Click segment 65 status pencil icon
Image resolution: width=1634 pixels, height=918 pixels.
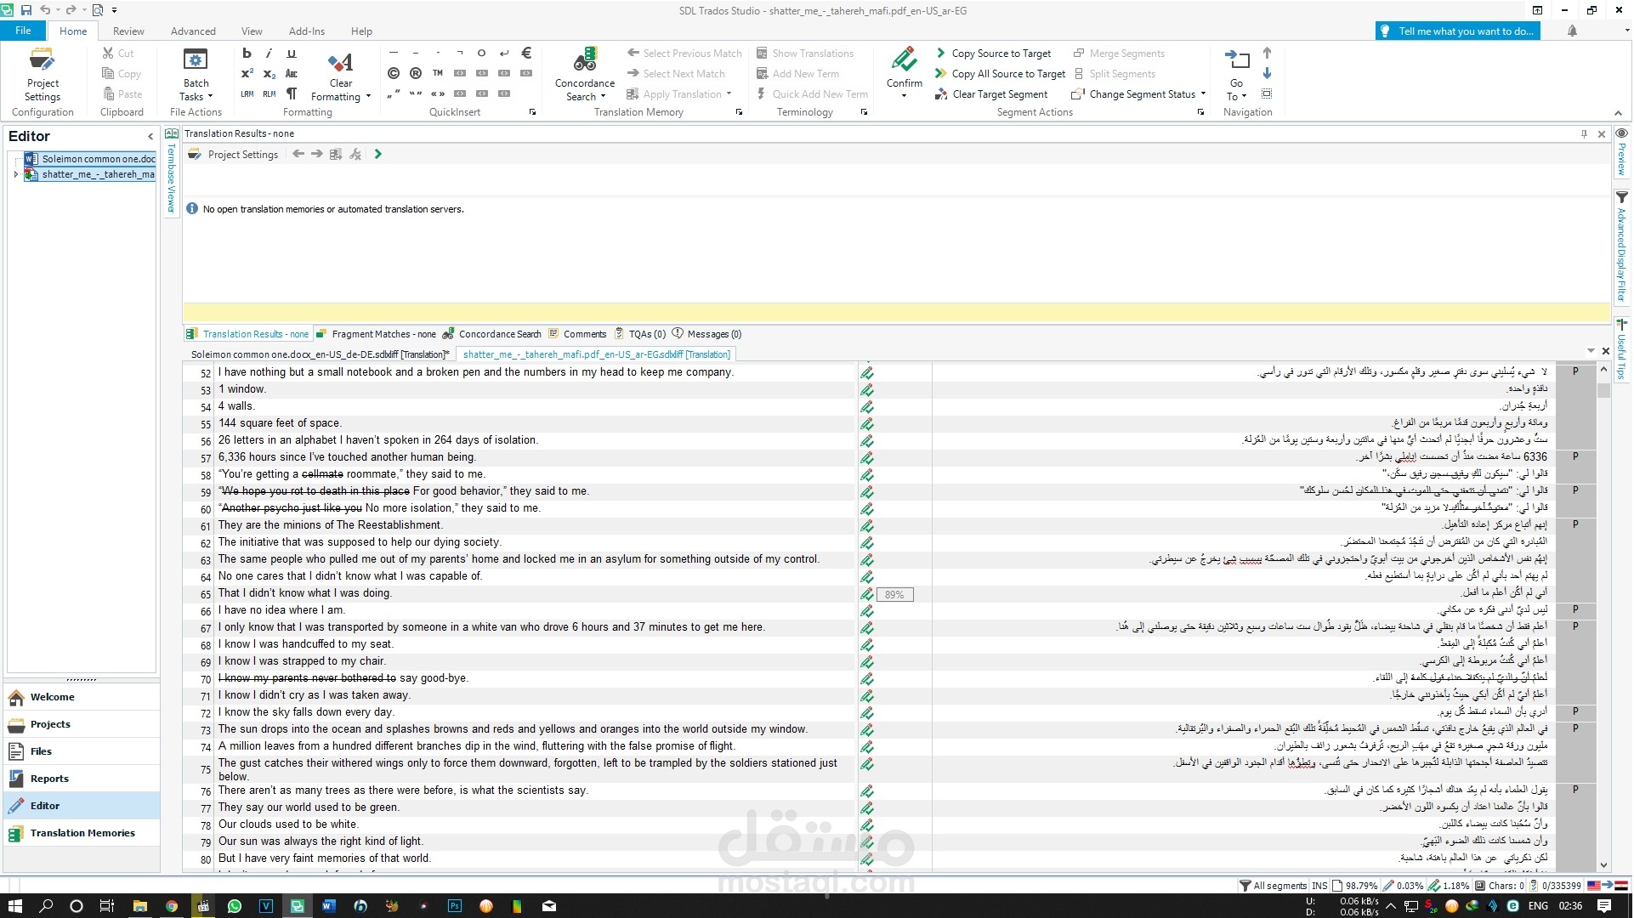point(866,594)
